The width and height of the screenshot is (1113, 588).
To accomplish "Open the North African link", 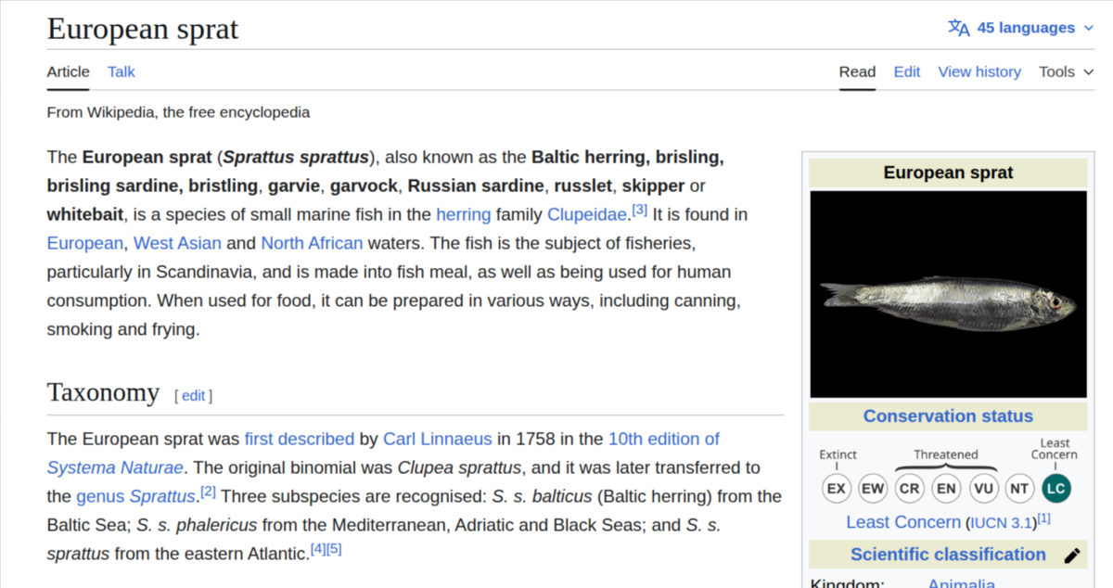I will pyautogui.click(x=312, y=243).
